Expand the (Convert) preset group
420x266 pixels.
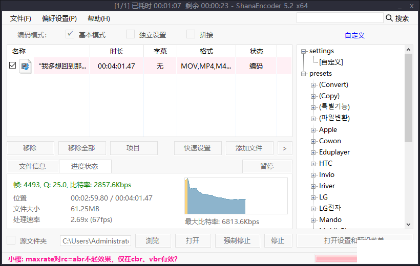(x=313, y=85)
